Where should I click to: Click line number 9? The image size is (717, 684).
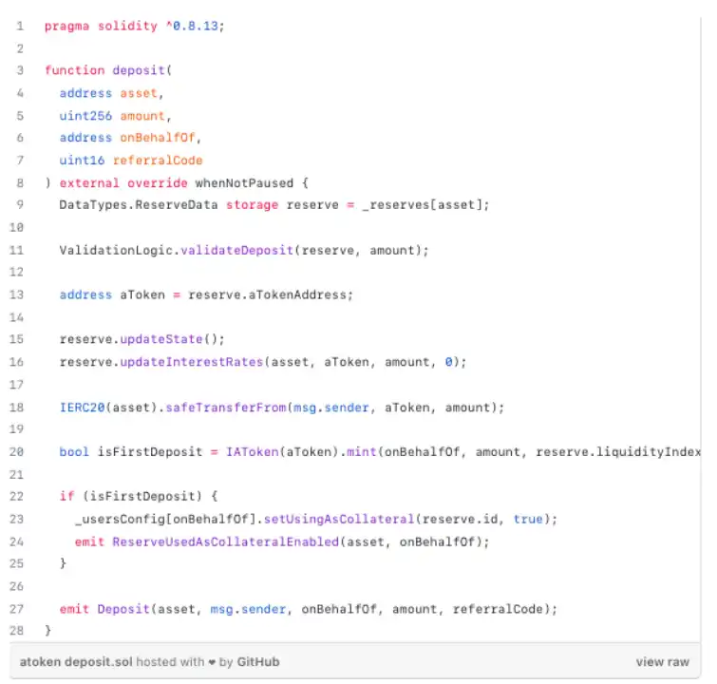[x=20, y=204]
